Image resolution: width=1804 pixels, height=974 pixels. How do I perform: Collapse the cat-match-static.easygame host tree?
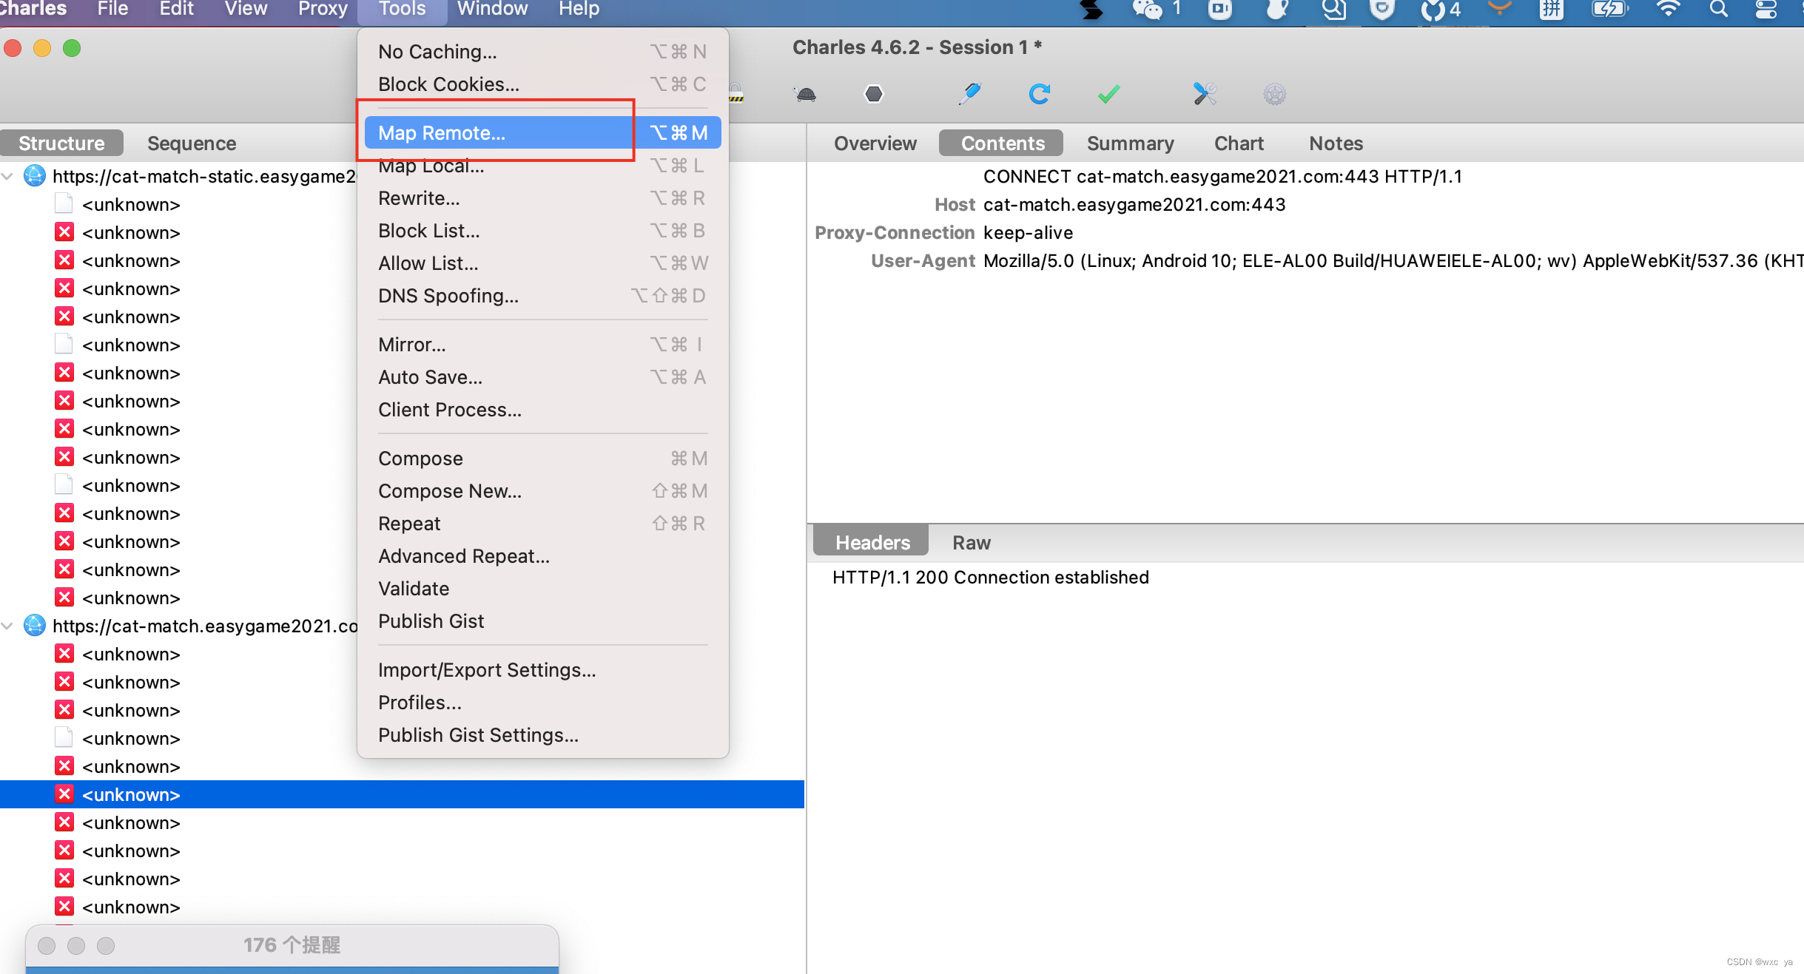click(x=7, y=177)
